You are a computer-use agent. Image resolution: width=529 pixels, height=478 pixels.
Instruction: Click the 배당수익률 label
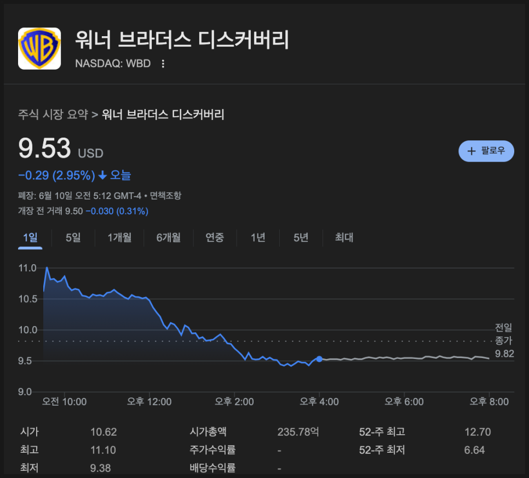pos(212,468)
